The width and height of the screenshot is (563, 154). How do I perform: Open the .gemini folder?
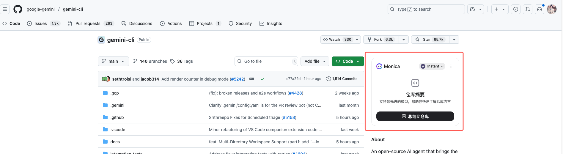(117, 105)
